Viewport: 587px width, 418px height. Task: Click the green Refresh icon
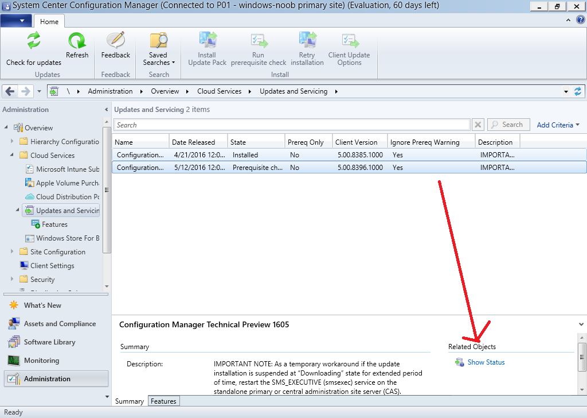pyautogui.click(x=77, y=41)
